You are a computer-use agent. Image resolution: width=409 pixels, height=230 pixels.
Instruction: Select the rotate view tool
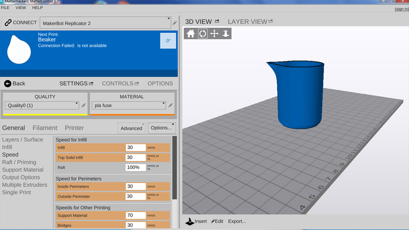click(202, 34)
